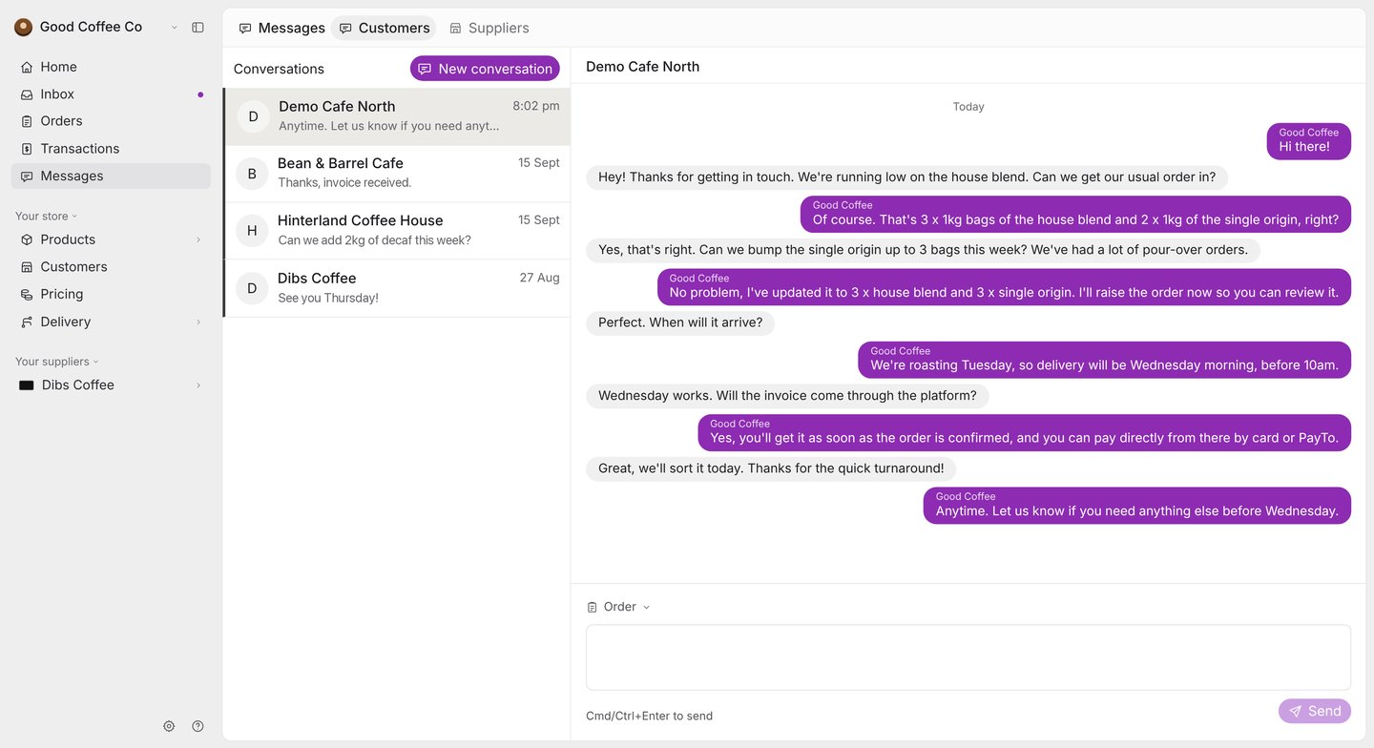Expand the Dibs Coffee supplier chevron
Screen dimensions: 1374x748
(198, 385)
